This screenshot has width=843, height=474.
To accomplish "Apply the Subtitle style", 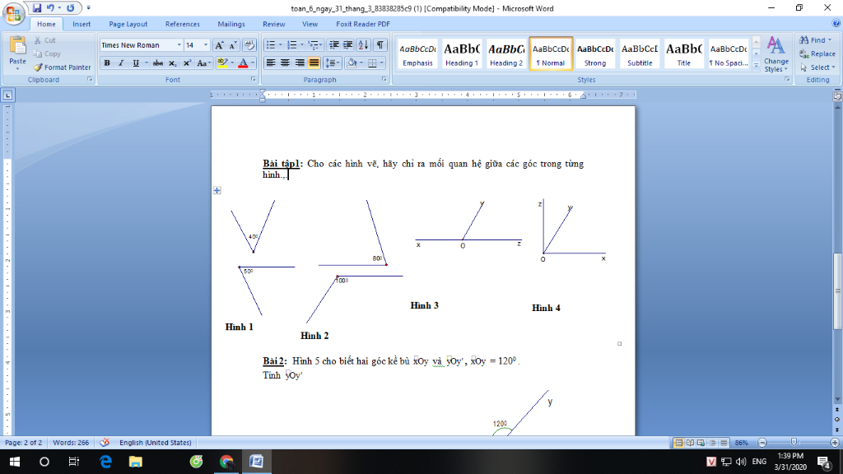I will 640,53.
